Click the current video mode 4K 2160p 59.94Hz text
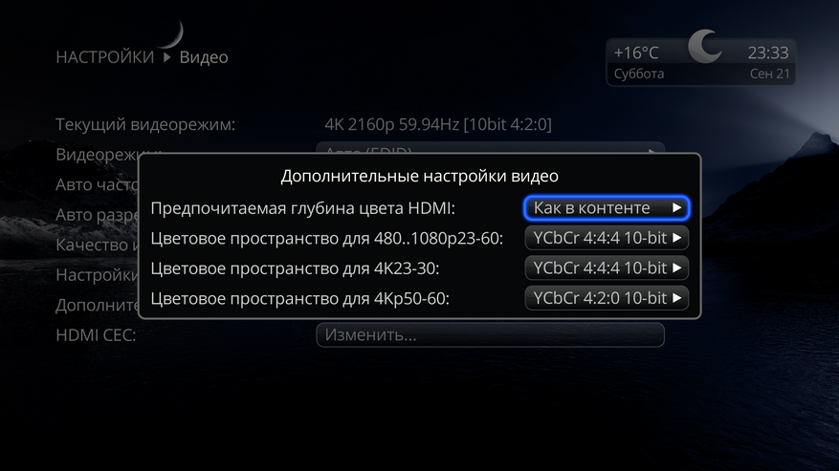 click(438, 124)
